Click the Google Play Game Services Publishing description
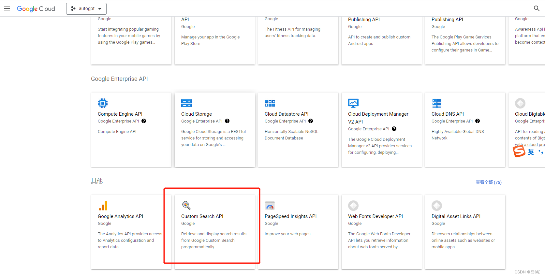This screenshot has height=277, width=545. pyautogui.click(x=465, y=44)
